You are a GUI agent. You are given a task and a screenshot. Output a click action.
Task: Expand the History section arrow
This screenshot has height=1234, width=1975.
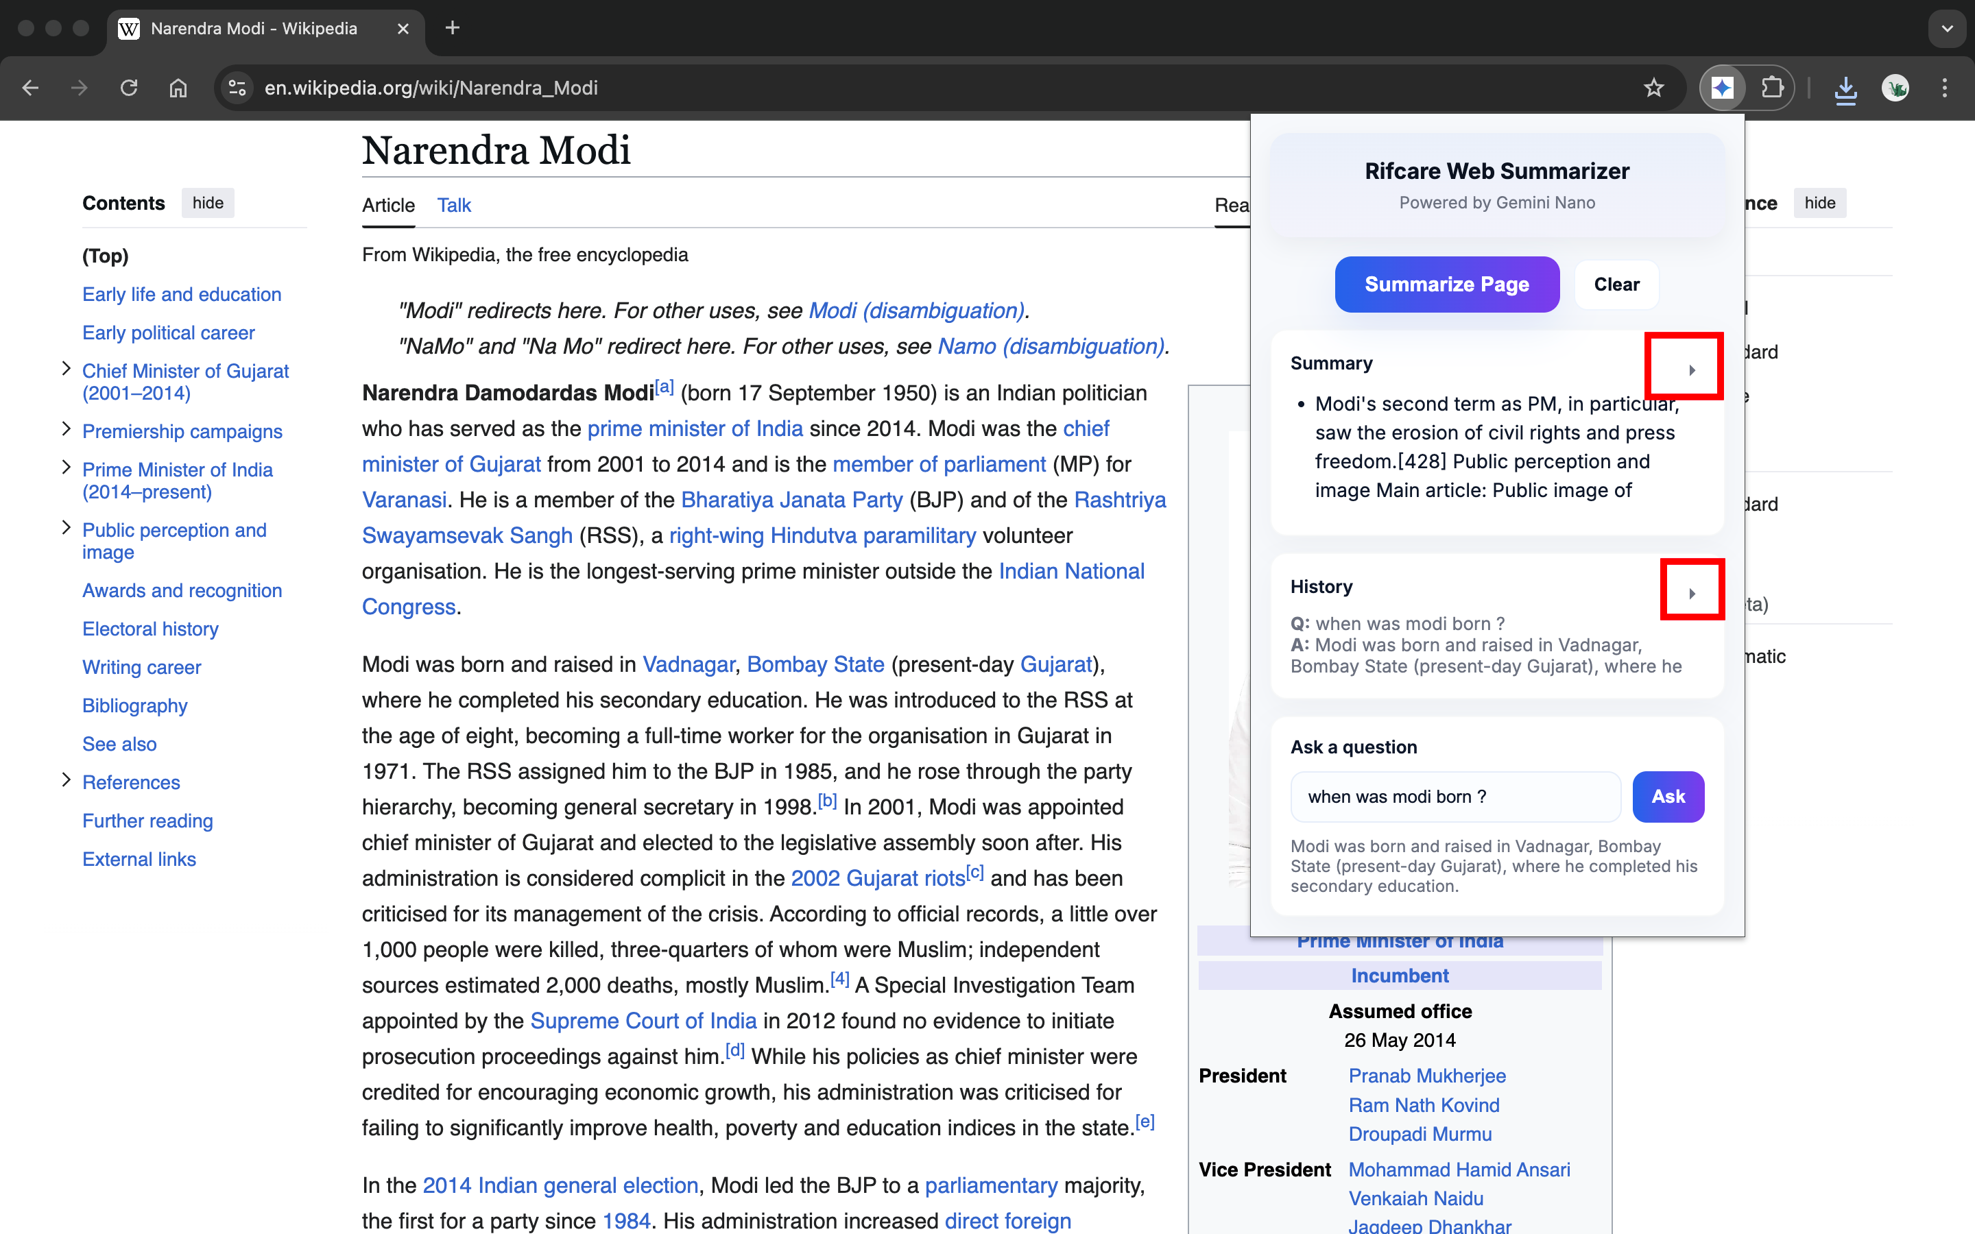click(1692, 593)
